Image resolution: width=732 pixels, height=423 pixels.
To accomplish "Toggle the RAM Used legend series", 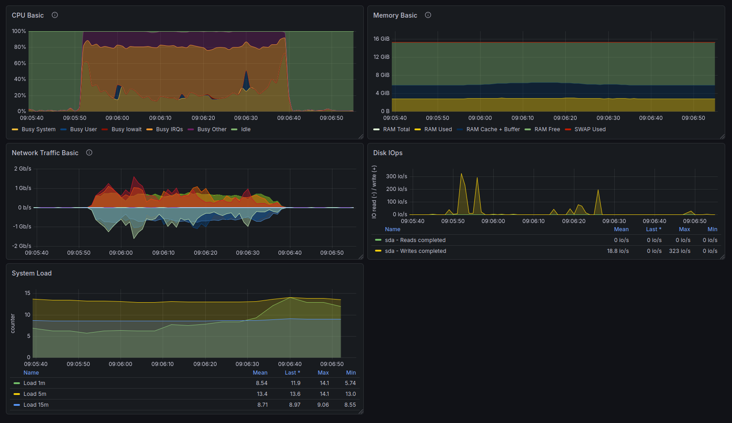I will pos(438,129).
